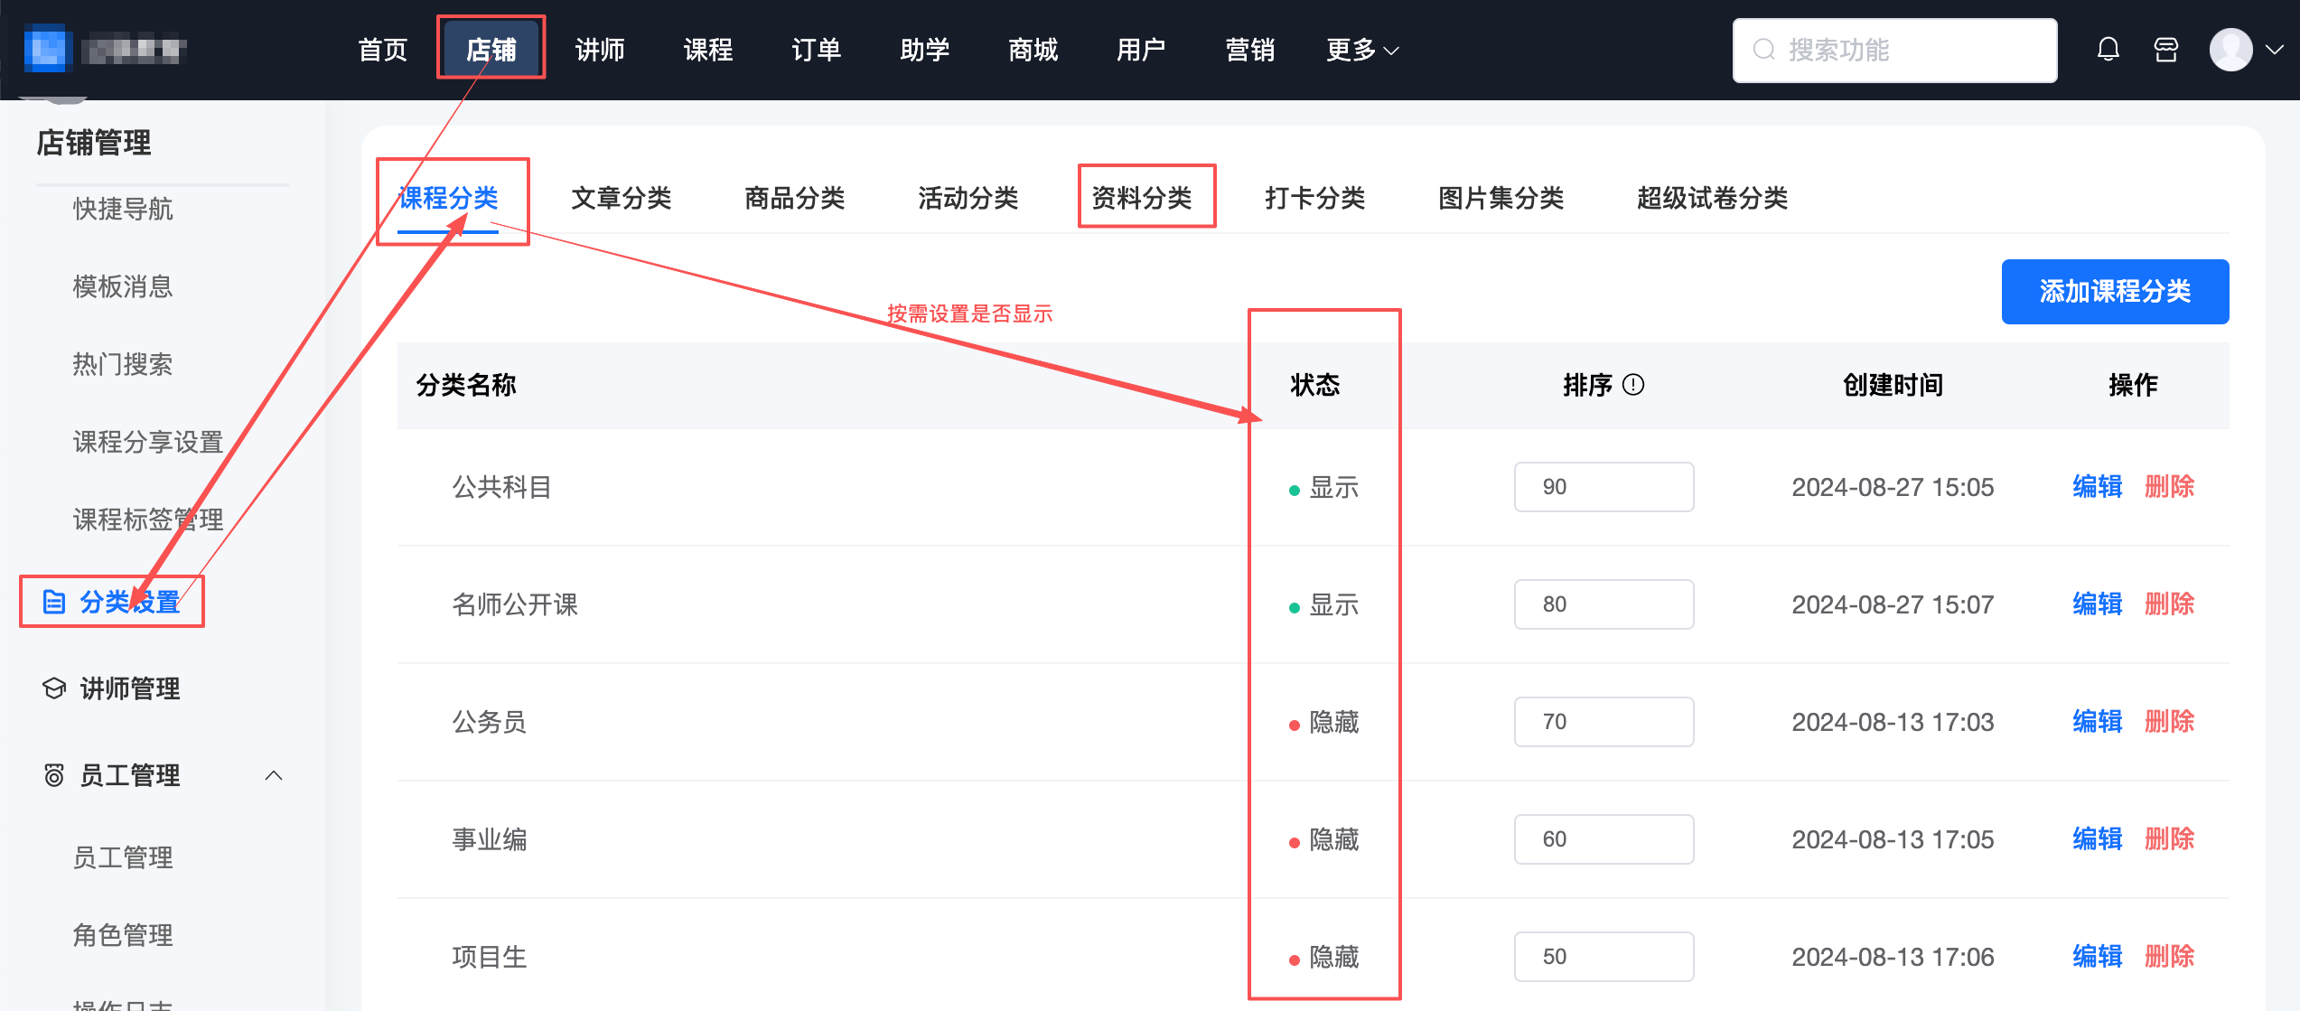The image size is (2300, 1011).
Task: Click the notification bell icon
Action: pos(2108,50)
